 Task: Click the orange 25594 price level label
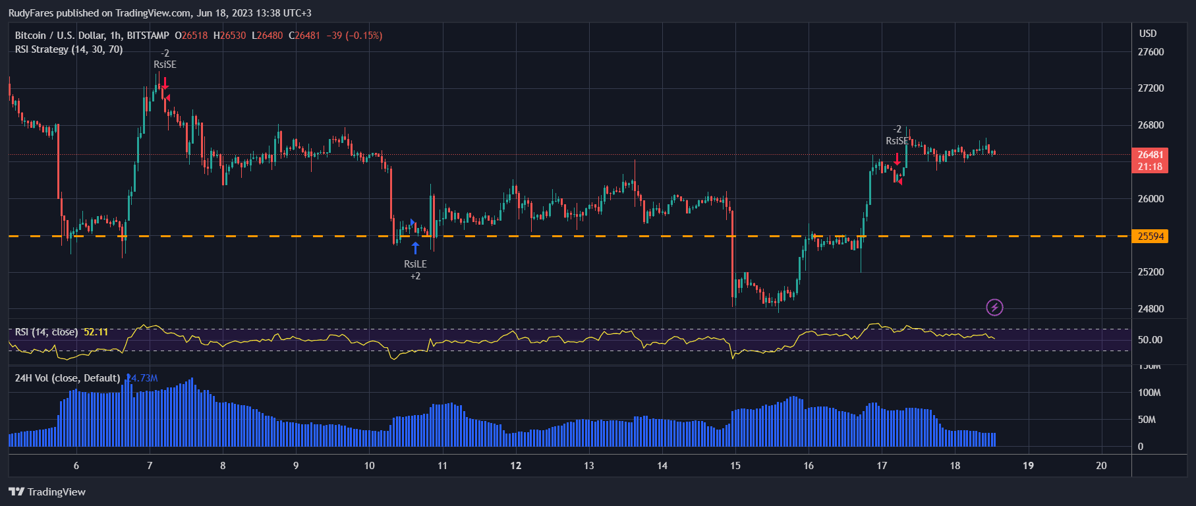pyautogui.click(x=1150, y=237)
